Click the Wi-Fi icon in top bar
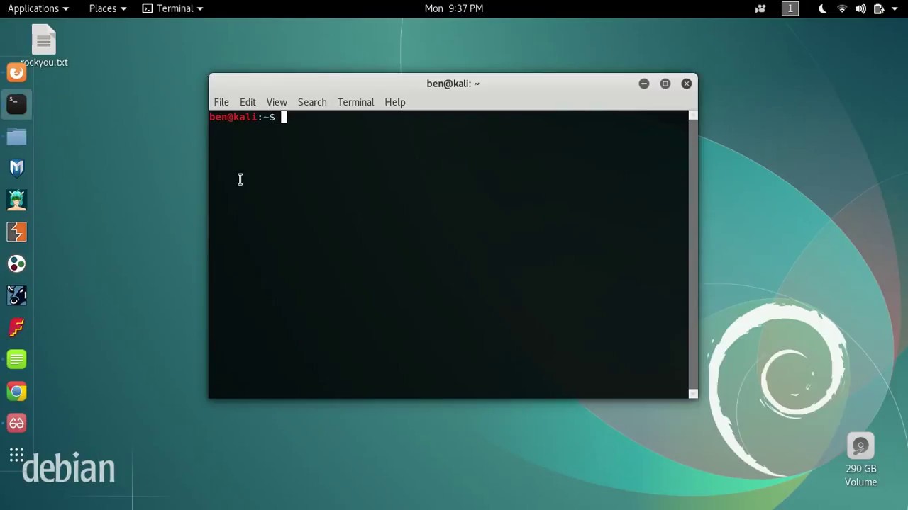 click(842, 8)
